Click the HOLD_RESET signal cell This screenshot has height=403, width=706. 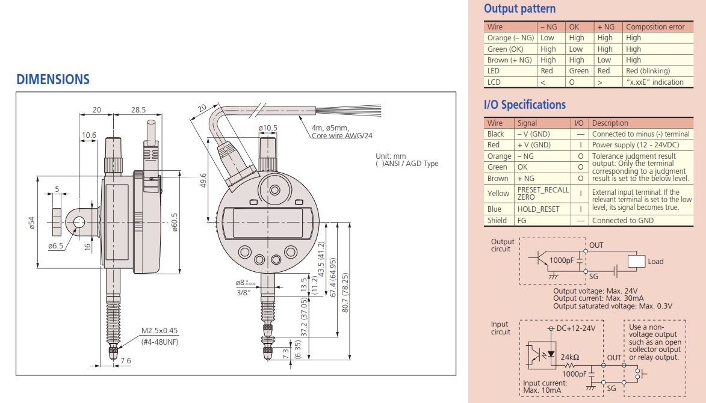[x=538, y=209]
